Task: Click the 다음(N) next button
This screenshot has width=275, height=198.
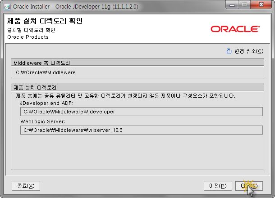Action: 249,186
